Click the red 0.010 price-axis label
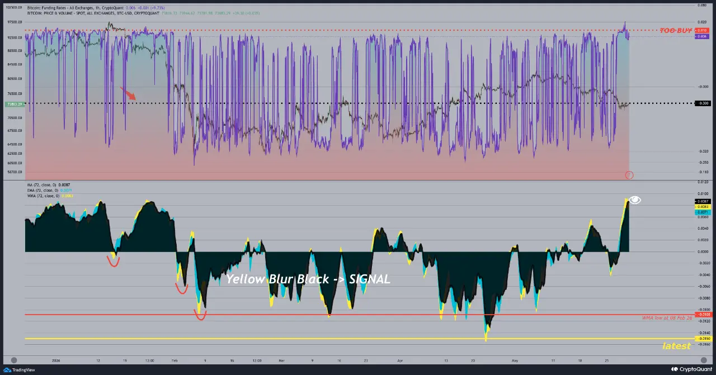716x375 pixels. [x=701, y=30]
